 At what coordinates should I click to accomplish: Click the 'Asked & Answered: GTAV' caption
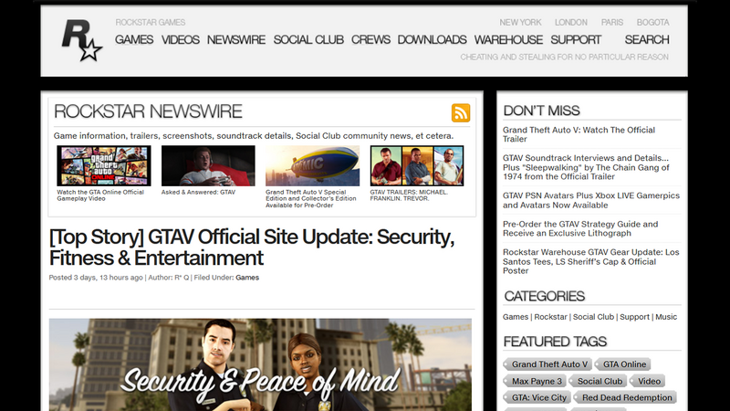pyautogui.click(x=198, y=192)
